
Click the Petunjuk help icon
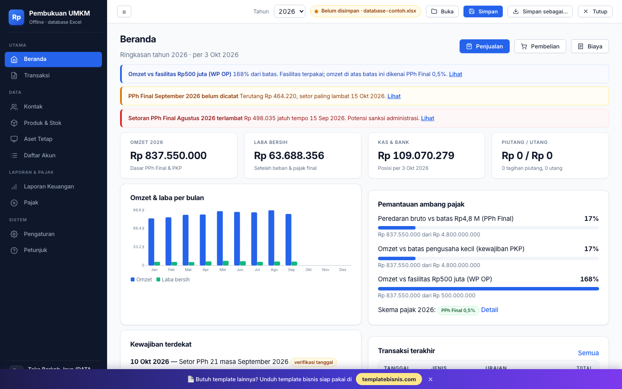14,250
